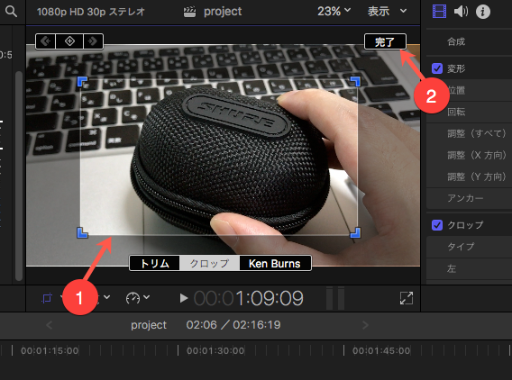
Task: Click the bottom-right crop corner handle
Action: (x=355, y=232)
